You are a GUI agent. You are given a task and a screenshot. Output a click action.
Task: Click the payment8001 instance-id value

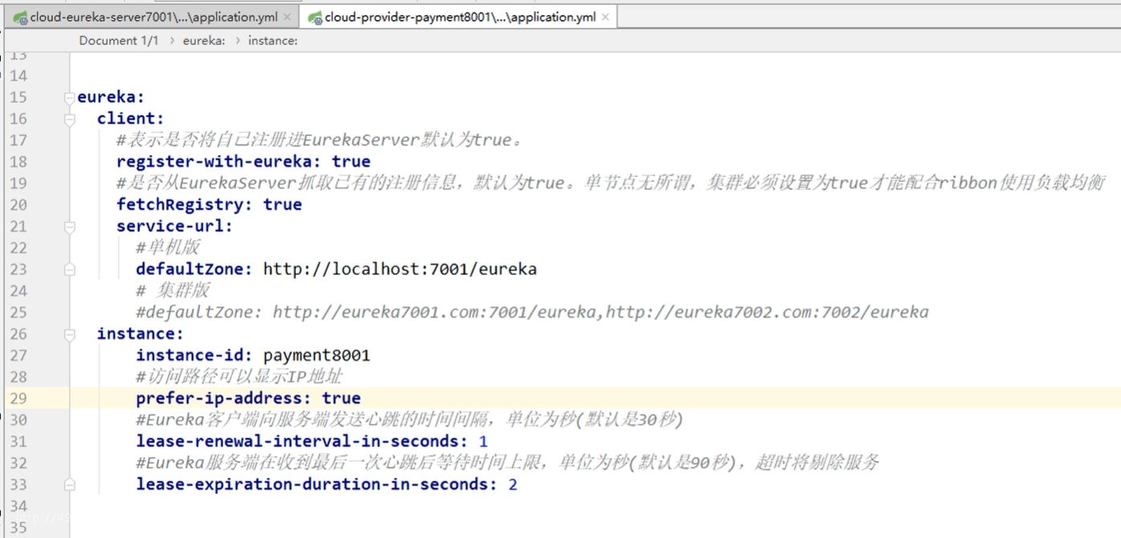pyautogui.click(x=316, y=355)
